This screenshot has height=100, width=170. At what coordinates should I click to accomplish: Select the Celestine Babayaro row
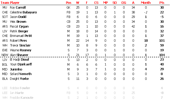click(85, 12)
